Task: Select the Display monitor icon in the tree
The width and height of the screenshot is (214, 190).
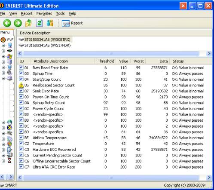Action: [9, 67]
